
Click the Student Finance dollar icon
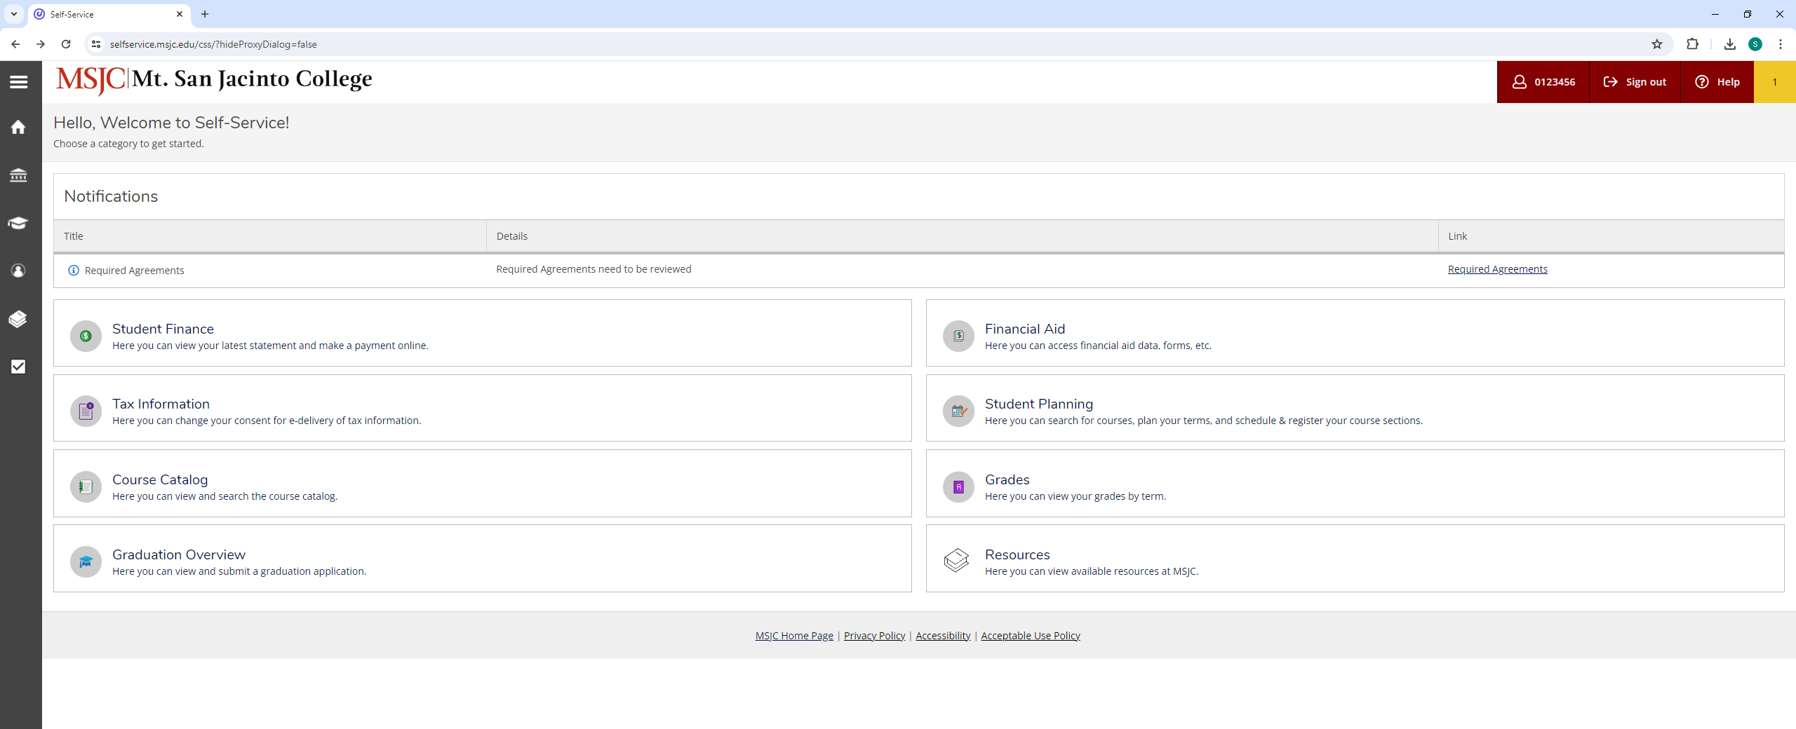86,336
